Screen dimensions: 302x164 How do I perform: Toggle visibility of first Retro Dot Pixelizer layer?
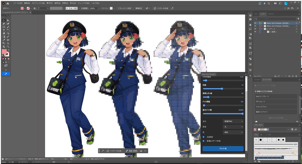[255, 23]
